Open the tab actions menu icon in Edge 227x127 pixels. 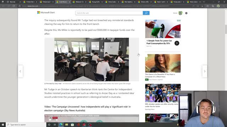point(3,2)
